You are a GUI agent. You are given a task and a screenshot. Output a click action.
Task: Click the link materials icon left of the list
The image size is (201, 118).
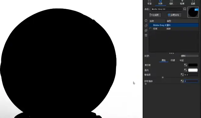[146, 25]
